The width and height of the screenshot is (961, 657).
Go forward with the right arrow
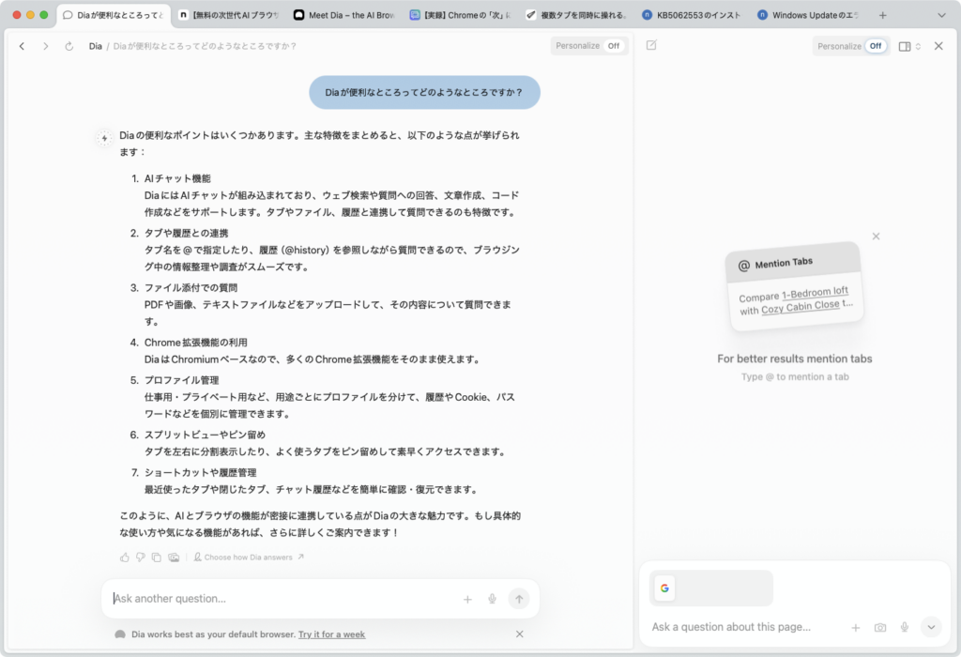point(45,46)
